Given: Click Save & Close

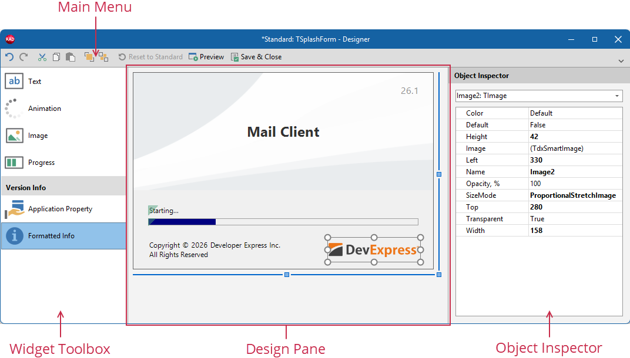Looking at the screenshot, I should (256, 57).
